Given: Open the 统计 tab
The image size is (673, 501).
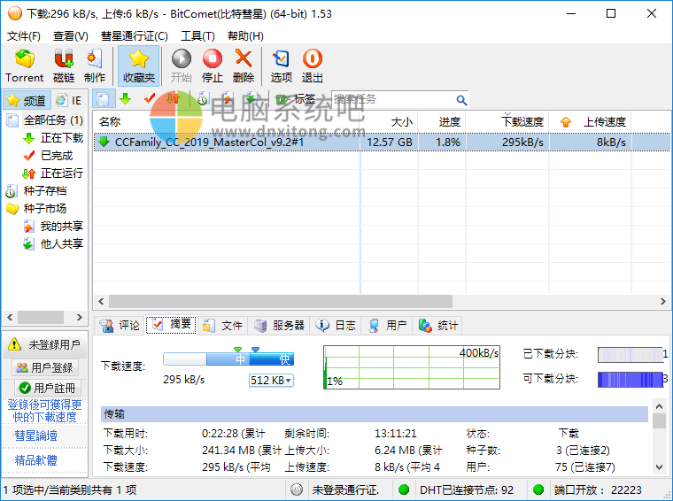Looking at the screenshot, I should (438, 325).
